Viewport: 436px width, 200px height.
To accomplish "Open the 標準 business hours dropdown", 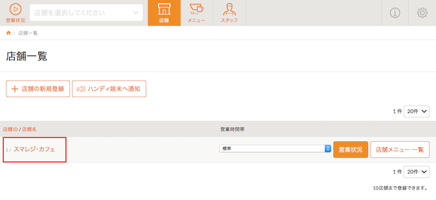I will [275, 149].
